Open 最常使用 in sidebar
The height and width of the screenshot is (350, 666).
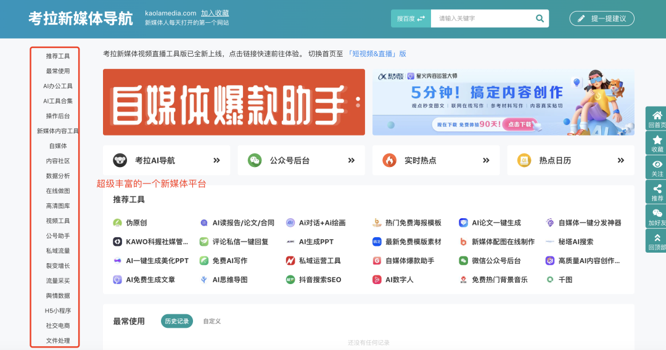(58, 71)
